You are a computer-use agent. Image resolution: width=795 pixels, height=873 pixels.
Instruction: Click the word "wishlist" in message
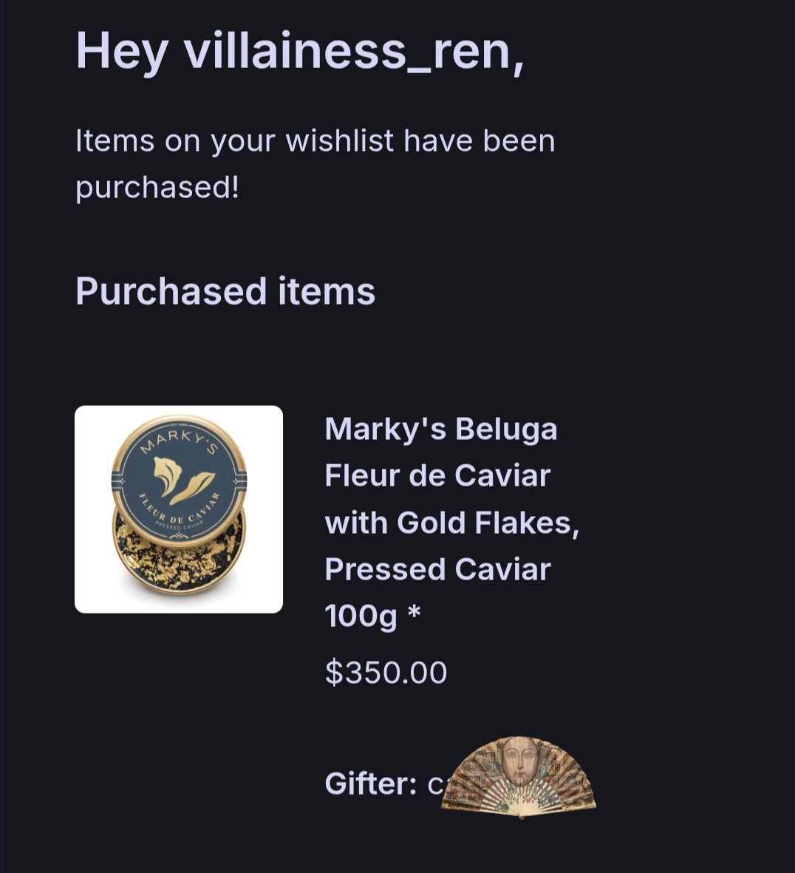coord(339,140)
